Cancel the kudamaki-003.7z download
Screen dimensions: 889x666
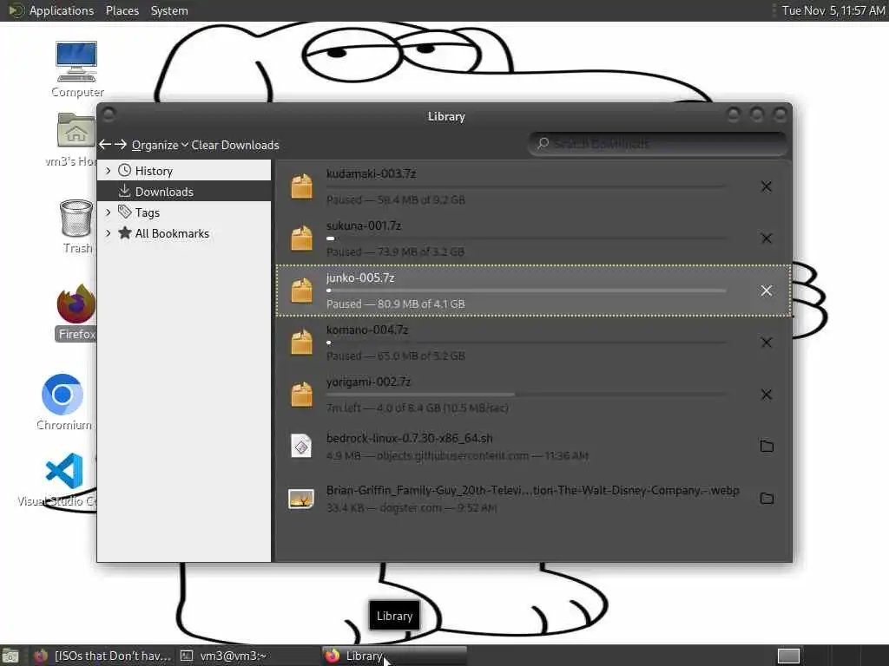[x=766, y=186]
